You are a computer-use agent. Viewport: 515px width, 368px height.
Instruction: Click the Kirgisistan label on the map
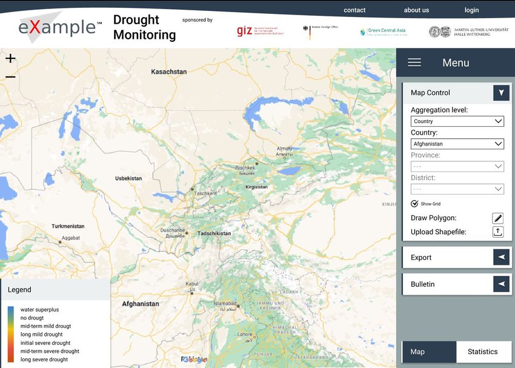[x=256, y=187]
